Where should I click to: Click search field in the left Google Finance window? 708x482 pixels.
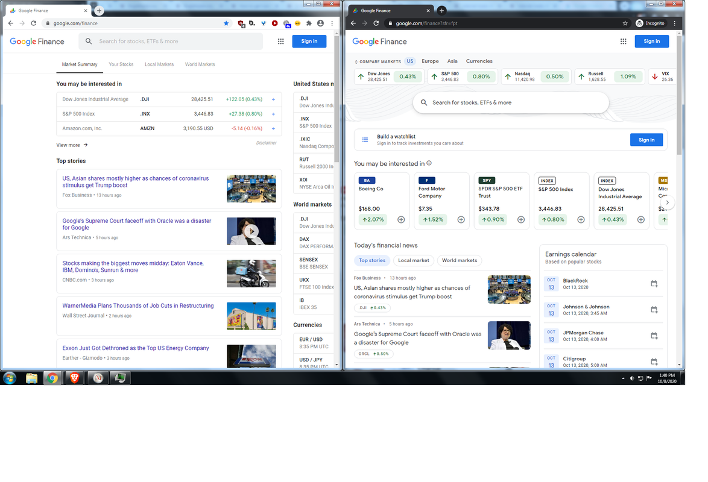pyautogui.click(x=171, y=41)
